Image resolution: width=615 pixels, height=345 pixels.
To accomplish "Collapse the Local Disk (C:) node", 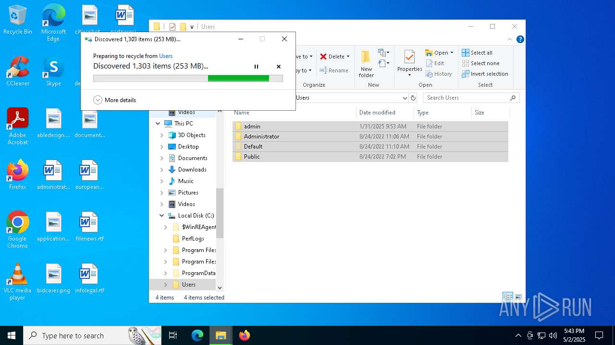I will coord(162,216).
